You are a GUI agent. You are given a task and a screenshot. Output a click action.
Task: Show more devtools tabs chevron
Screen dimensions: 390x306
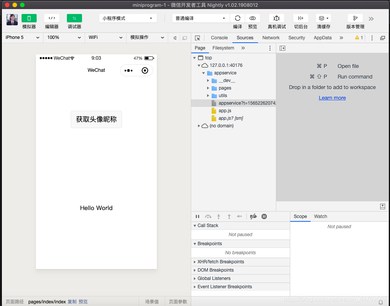[341, 38]
